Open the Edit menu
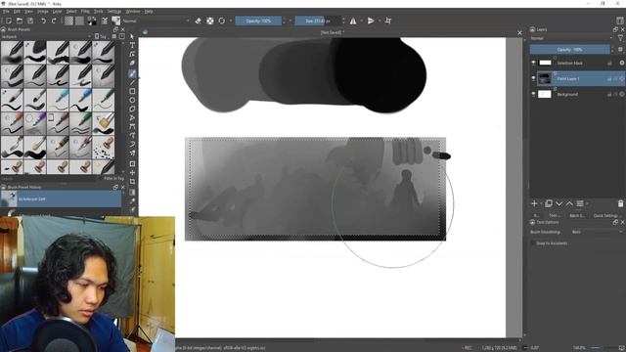Screen dimensions: 626x352 [x=17, y=12]
